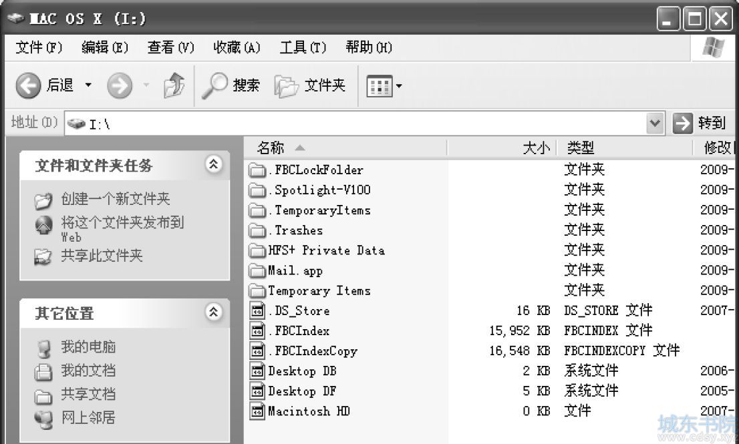Click the 15,952 KB size cell

coord(519,330)
